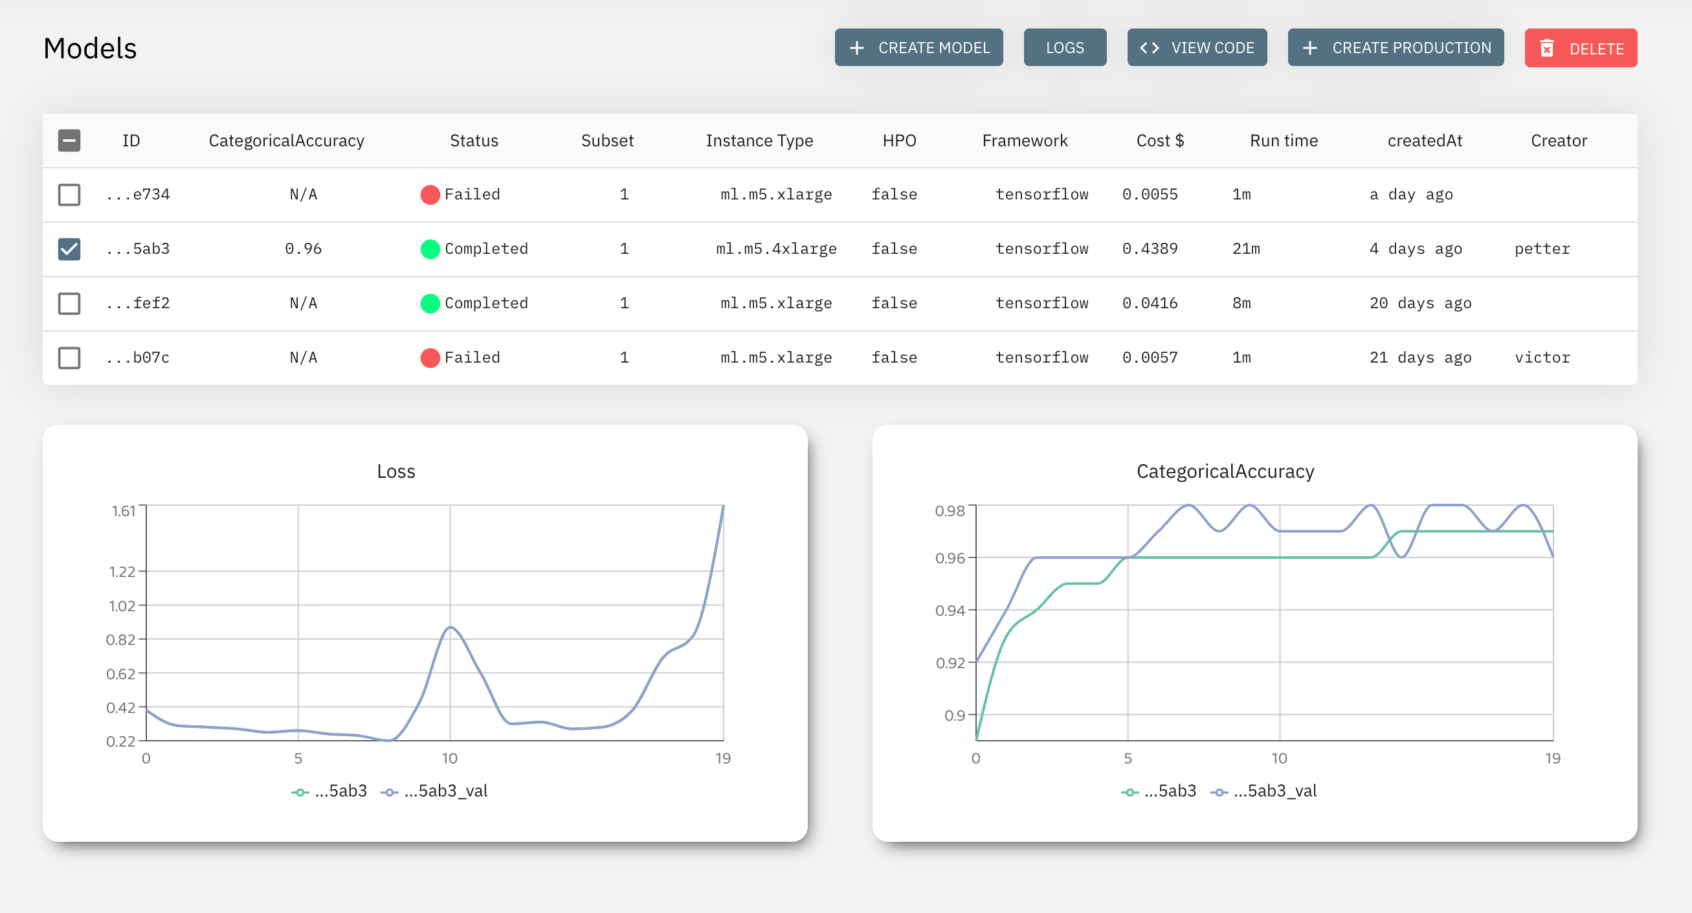Click the trash icon in DELETE button

pyautogui.click(x=1547, y=49)
